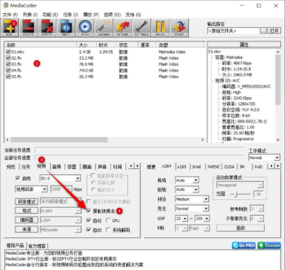285x270 pixels.
Task: Open the INFO toolbar icon
Action: point(66,28)
